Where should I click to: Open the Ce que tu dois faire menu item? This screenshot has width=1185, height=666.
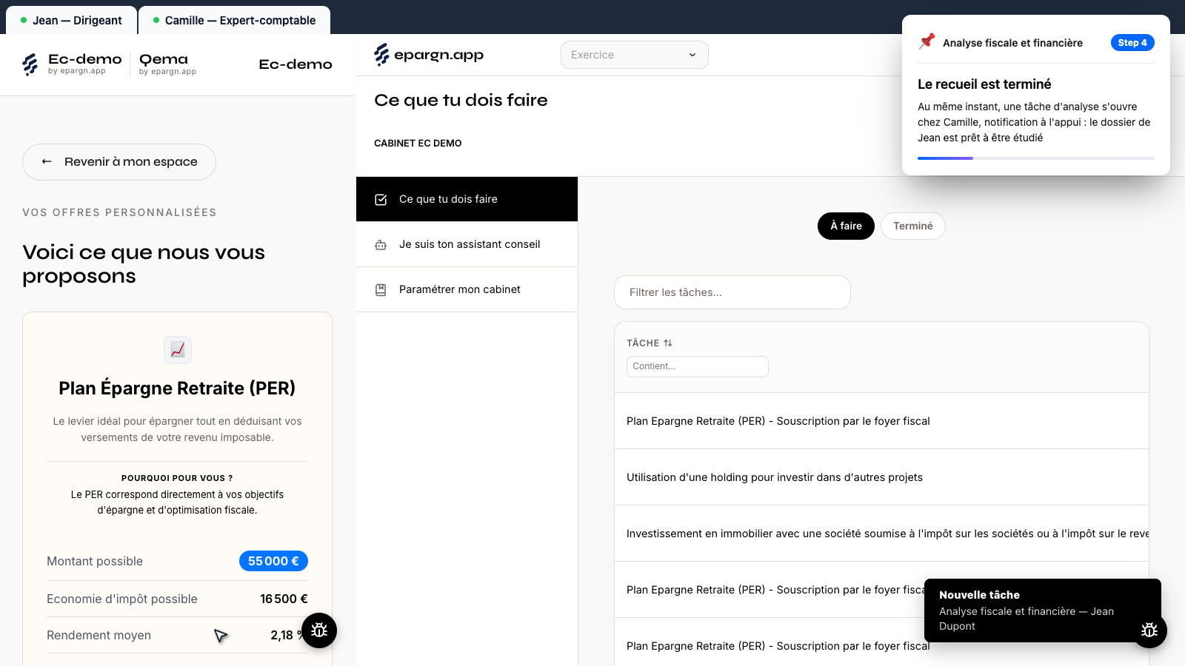(467, 199)
